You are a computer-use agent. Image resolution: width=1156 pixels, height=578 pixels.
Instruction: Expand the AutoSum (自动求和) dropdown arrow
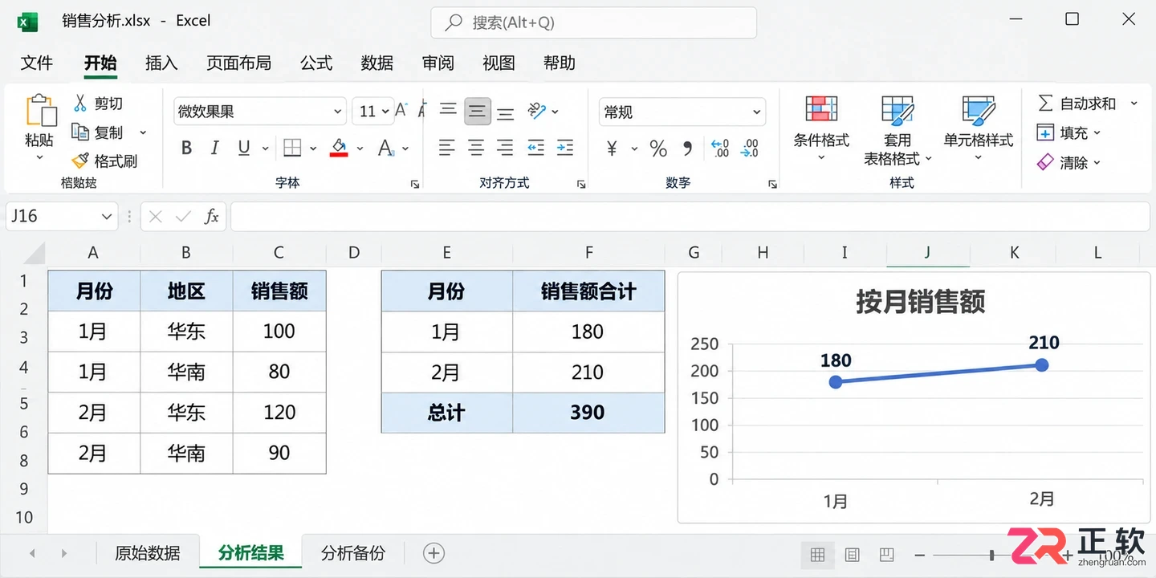1134,103
